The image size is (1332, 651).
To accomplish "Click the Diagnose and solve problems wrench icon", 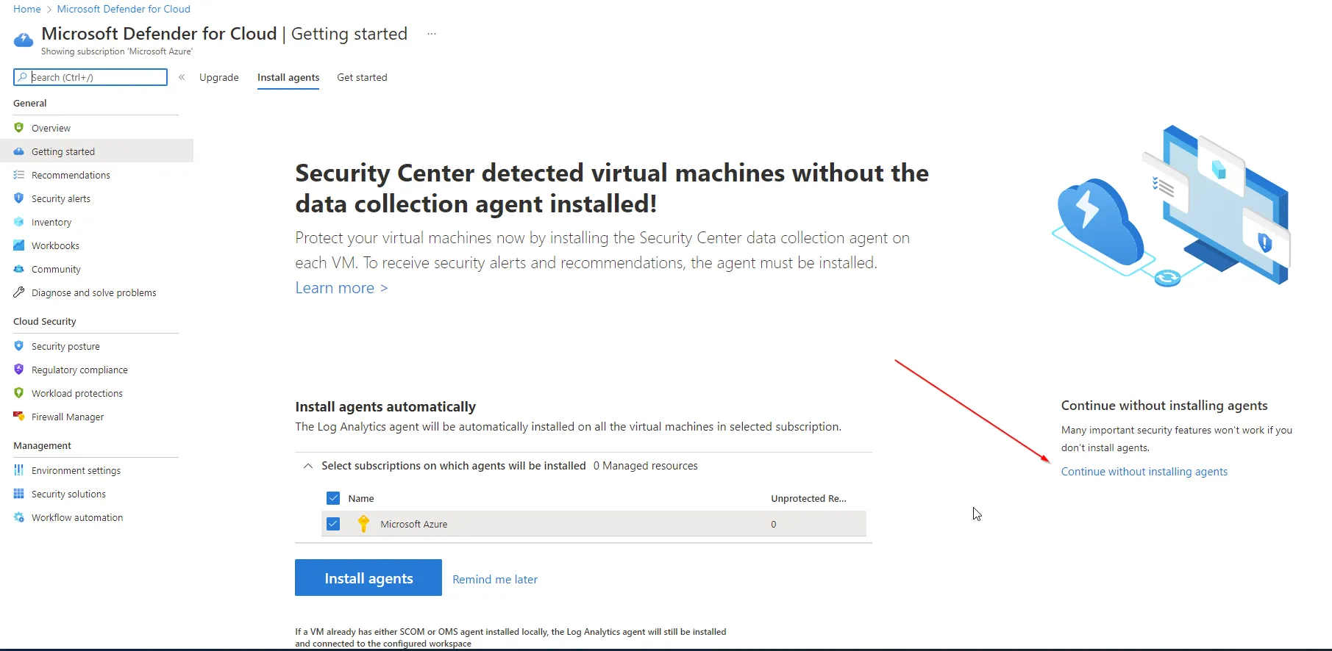I will 19,292.
